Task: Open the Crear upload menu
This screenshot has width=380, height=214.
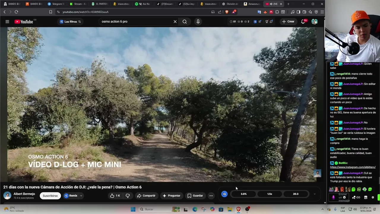Action: [x=288, y=21]
